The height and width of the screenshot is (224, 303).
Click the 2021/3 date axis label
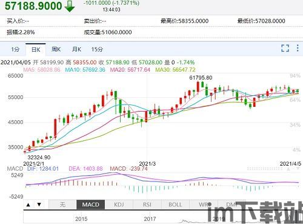147,164
